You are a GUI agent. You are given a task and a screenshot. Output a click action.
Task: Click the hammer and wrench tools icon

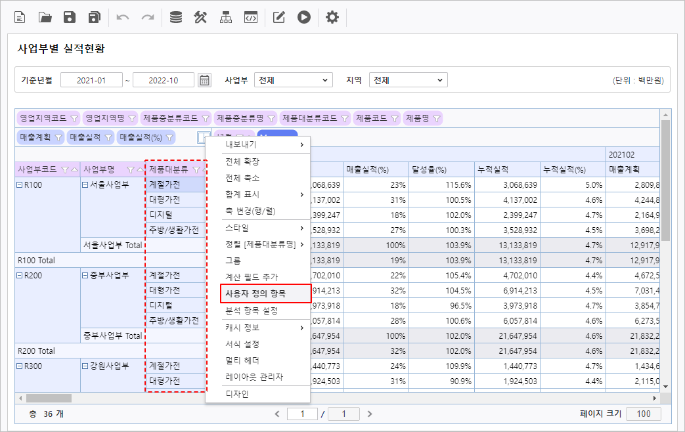click(x=201, y=18)
